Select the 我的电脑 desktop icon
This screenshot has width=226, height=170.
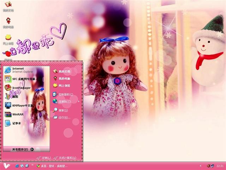click(8, 23)
